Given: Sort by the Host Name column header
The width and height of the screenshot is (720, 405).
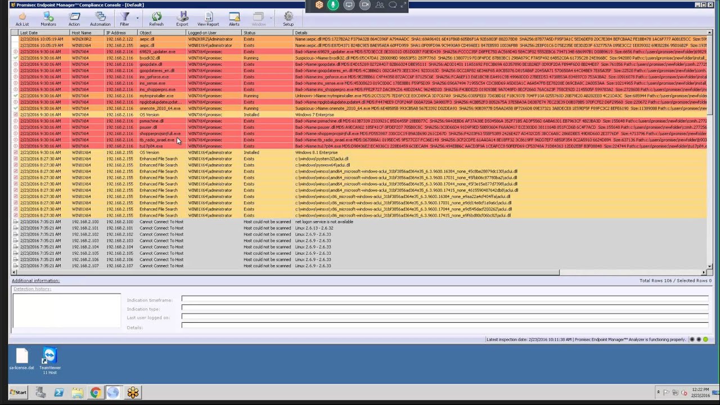Looking at the screenshot, I should pyautogui.click(x=88, y=33).
